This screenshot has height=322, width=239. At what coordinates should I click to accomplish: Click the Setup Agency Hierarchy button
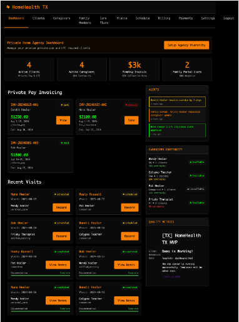click(x=186, y=45)
